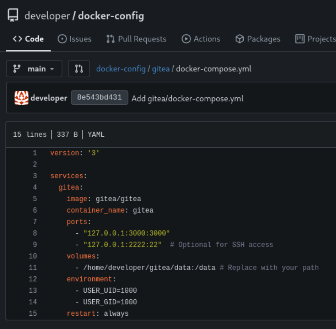Click the "127.0.0.1:2222:22" port mapping

pos(122,245)
